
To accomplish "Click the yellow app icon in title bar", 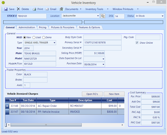I will point(3,3).
